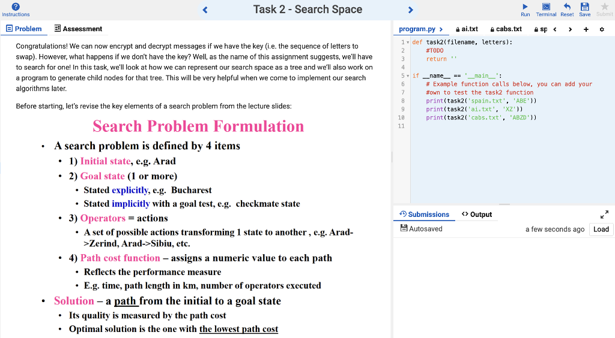Select the program.py file tab

tap(417, 29)
